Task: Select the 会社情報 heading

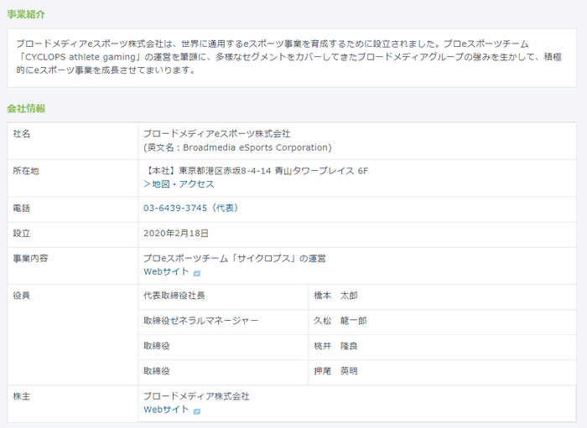Action: (26, 108)
